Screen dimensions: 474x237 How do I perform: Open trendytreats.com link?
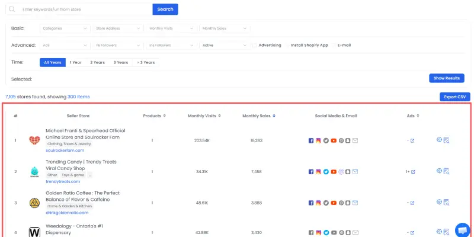63,181
